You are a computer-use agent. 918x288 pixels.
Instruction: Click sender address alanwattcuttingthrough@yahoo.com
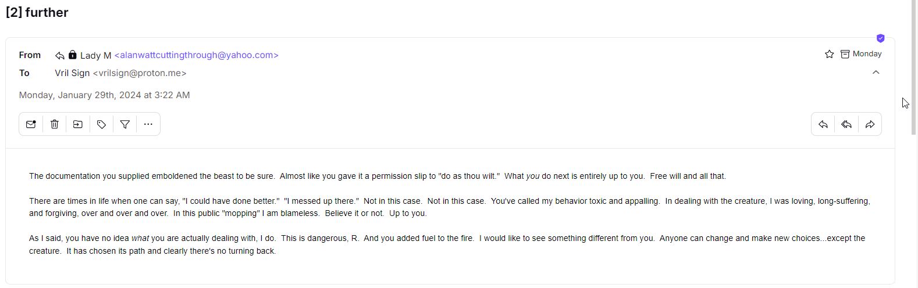pos(197,55)
